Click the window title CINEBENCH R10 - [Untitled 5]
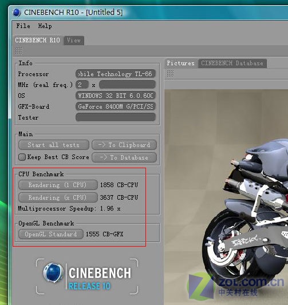288x305 pixels. 73,12
